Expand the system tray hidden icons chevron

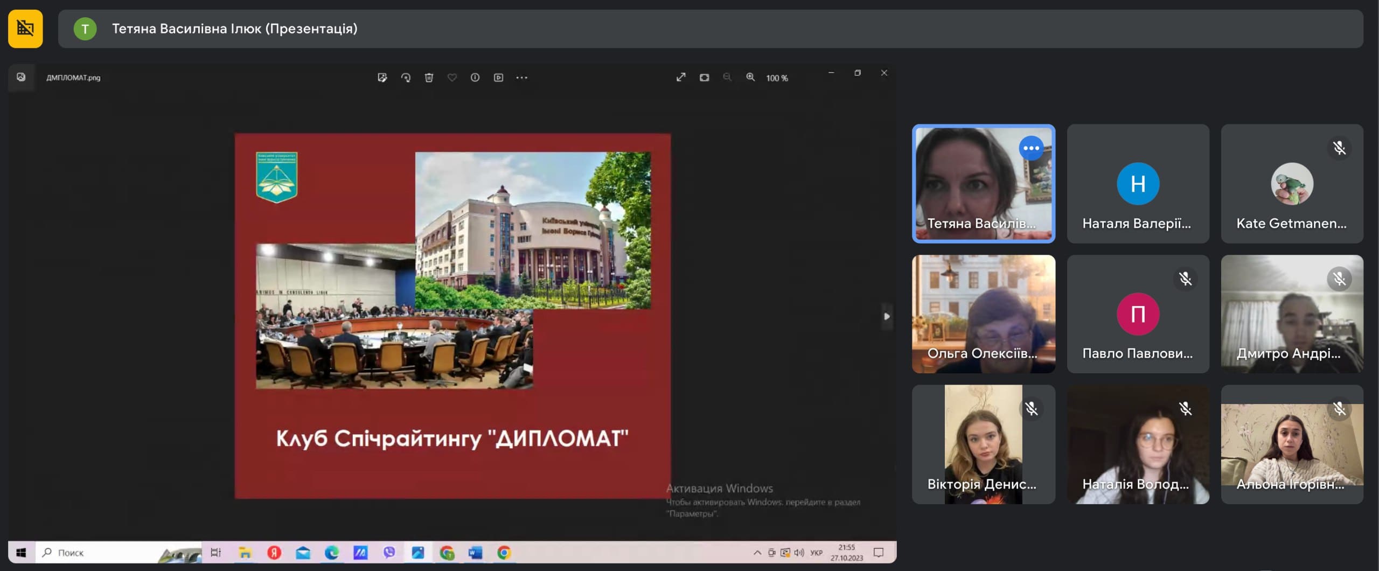[757, 553]
